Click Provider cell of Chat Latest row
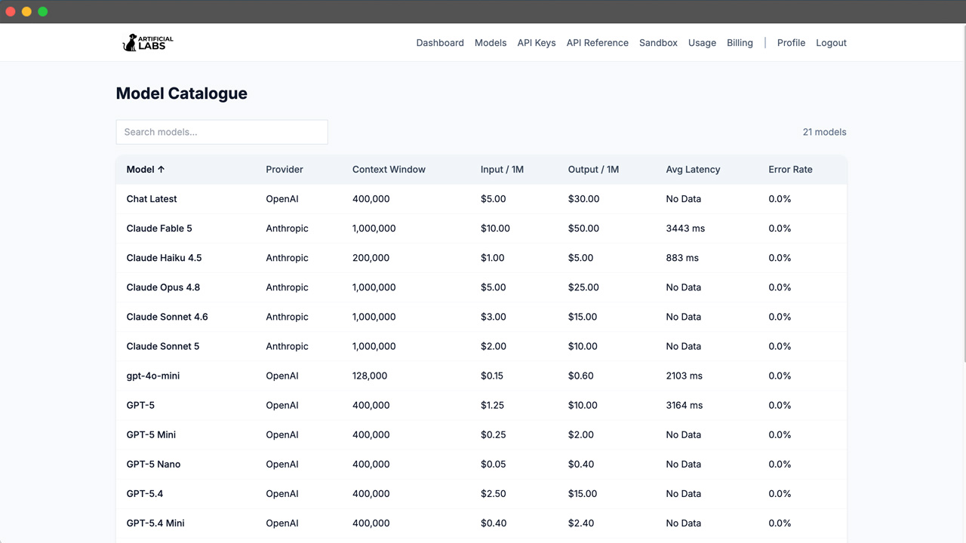 282,199
